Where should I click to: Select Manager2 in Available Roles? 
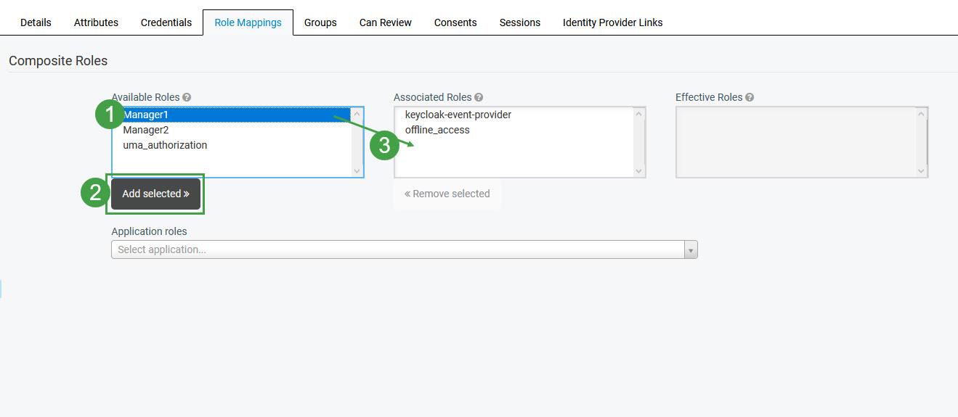click(146, 130)
